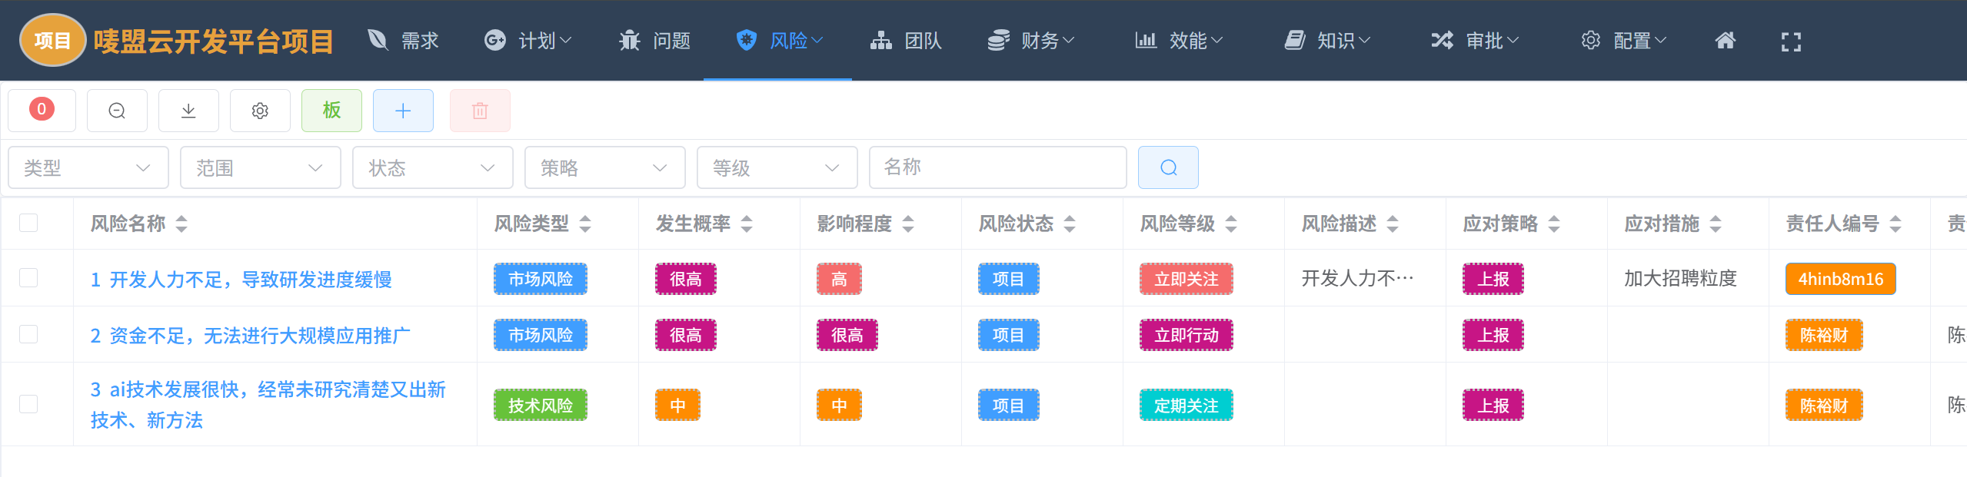The width and height of the screenshot is (1967, 477).
Task: Open the 配置 configuration menu
Action: pyautogui.click(x=1623, y=41)
